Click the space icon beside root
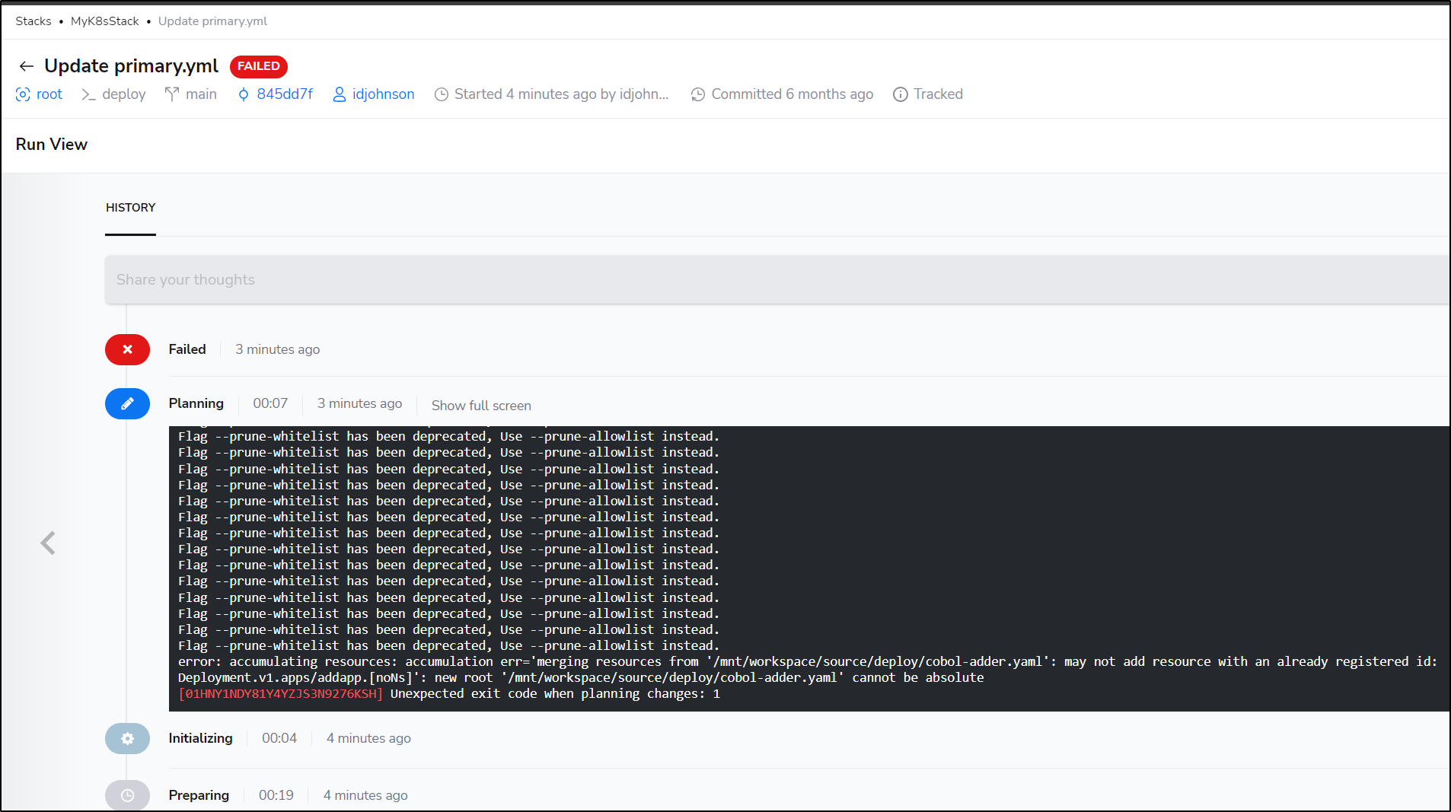 click(x=23, y=94)
